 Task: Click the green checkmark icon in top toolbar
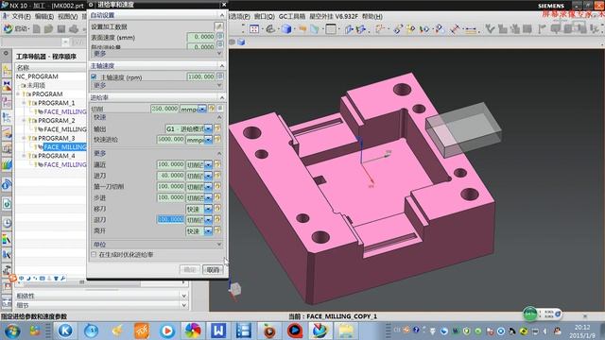[x=490, y=28]
